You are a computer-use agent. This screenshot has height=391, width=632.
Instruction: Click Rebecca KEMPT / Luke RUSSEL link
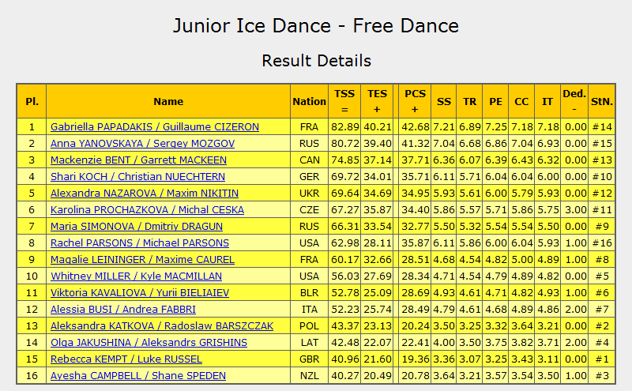[126, 359]
